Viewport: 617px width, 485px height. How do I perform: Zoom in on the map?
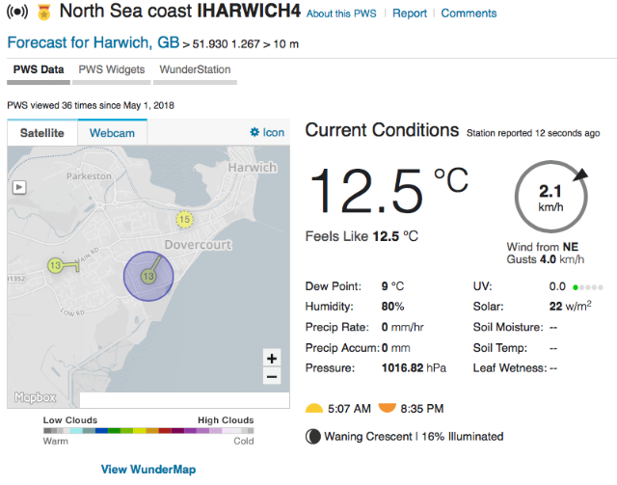click(x=272, y=358)
